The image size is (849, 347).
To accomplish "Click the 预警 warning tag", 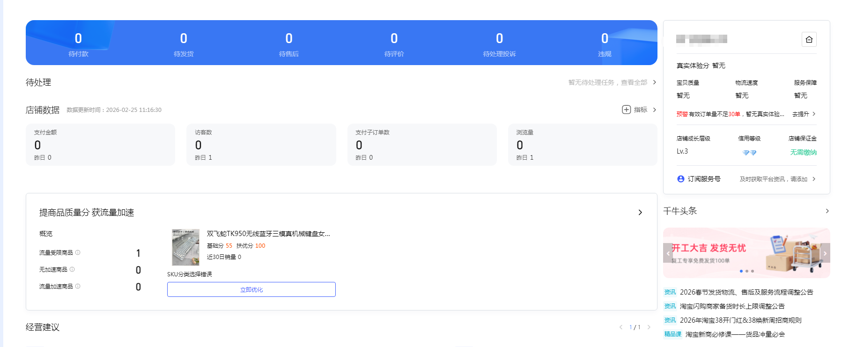I will [x=682, y=114].
